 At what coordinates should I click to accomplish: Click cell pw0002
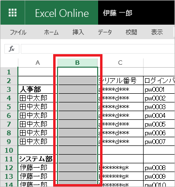(159, 98)
